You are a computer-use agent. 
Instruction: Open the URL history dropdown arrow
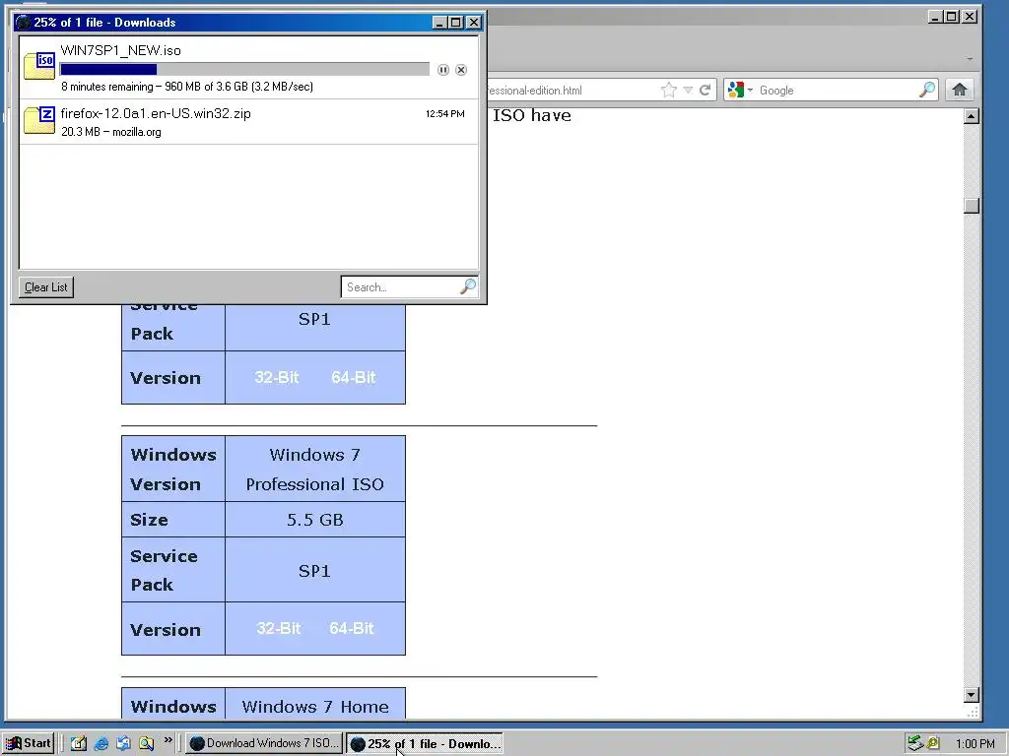[x=688, y=90]
